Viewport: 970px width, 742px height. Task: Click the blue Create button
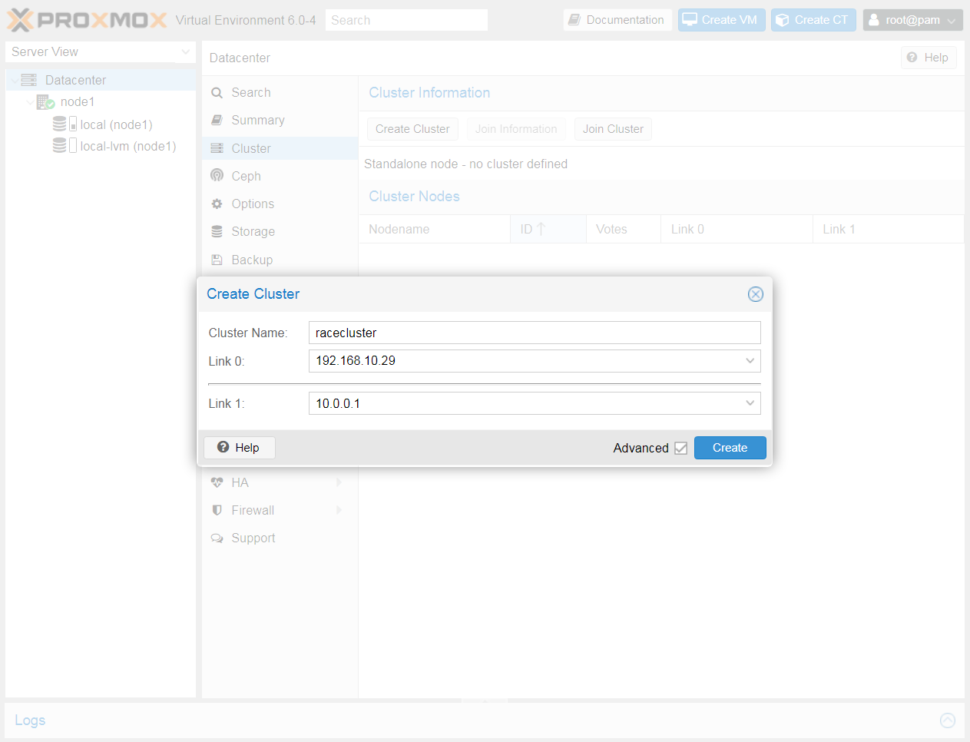730,448
